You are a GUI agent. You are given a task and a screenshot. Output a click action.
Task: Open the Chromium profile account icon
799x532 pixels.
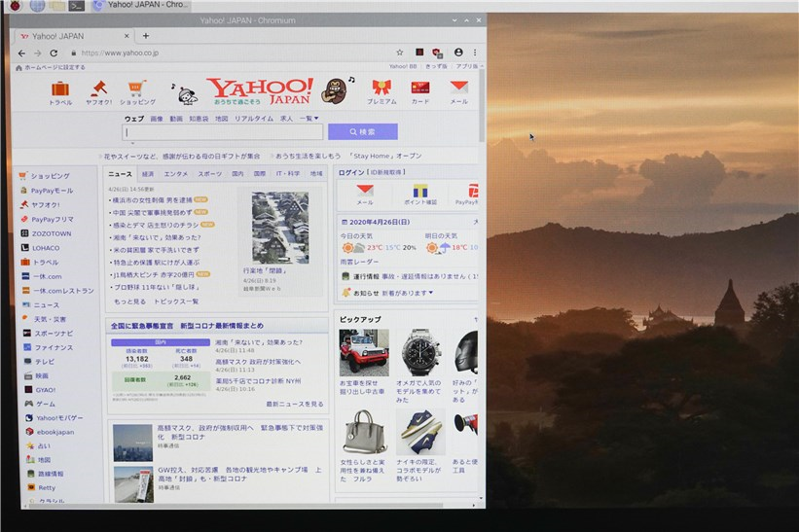458,52
